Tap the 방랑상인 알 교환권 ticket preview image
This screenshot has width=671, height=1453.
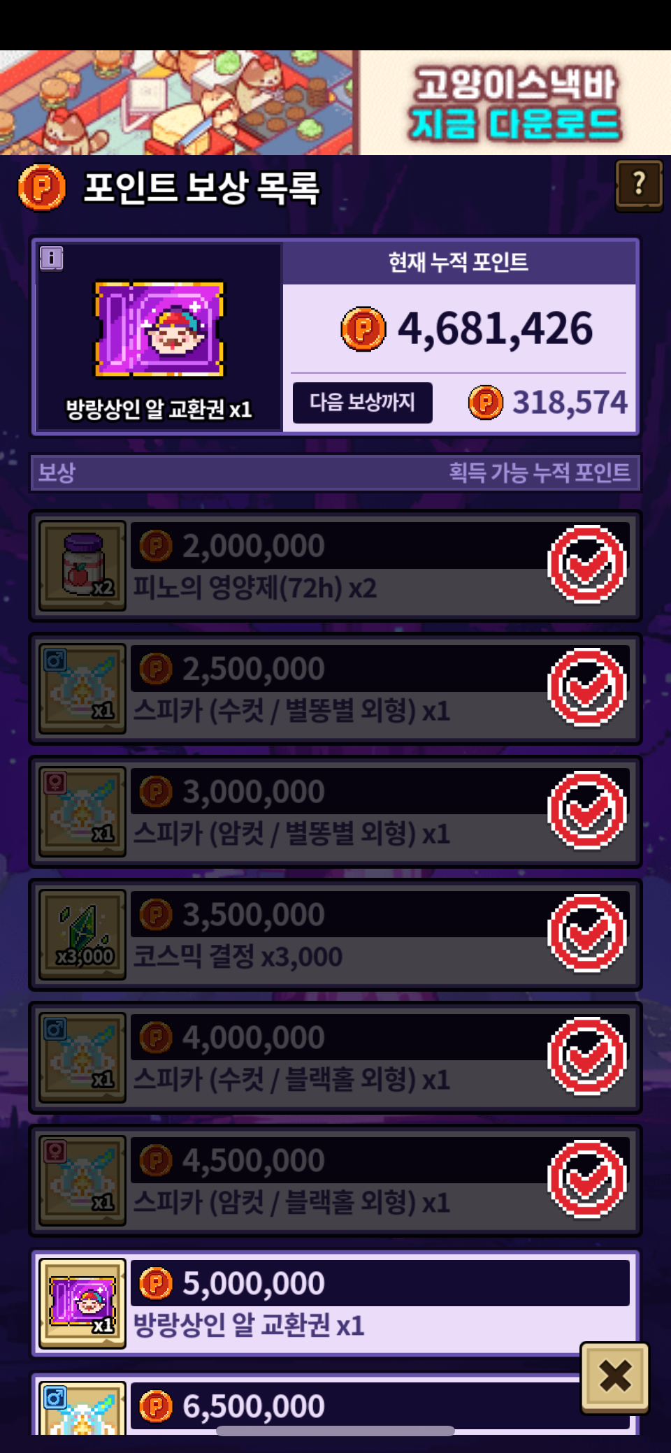tap(159, 329)
